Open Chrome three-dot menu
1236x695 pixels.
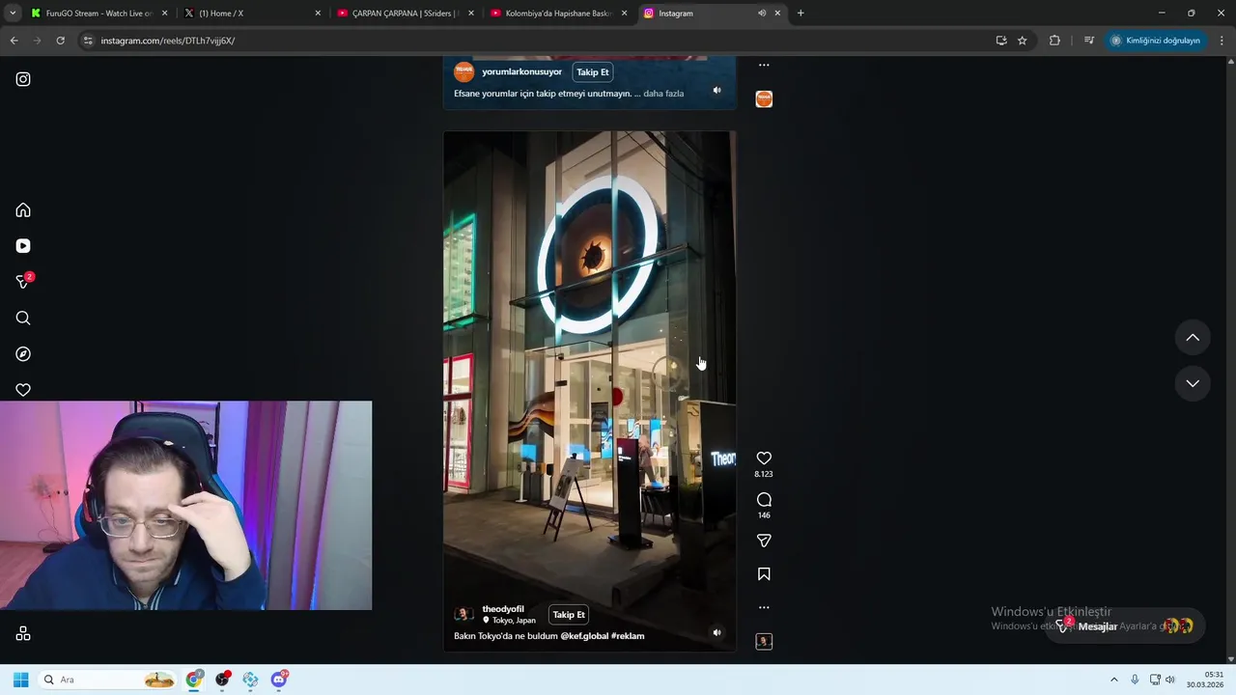[1222, 41]
